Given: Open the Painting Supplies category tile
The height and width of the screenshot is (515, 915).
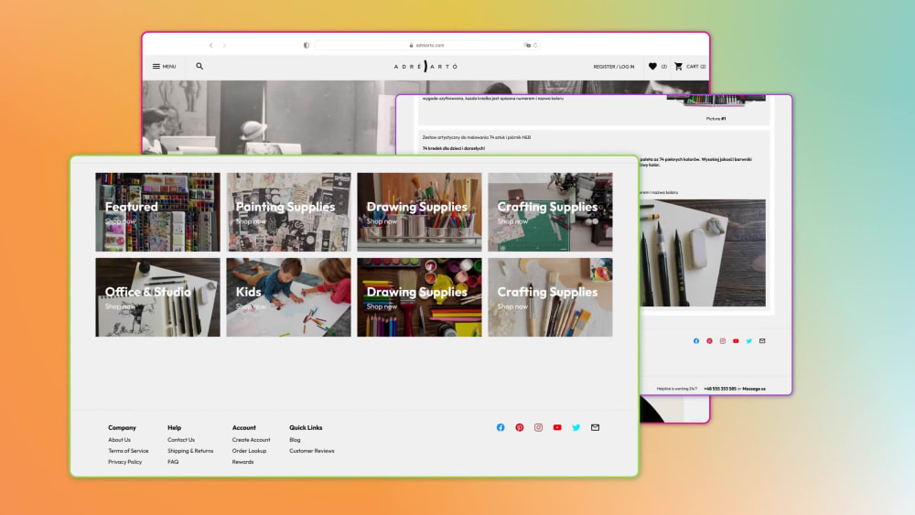Looking at the screenshot, I should [289, 211].
